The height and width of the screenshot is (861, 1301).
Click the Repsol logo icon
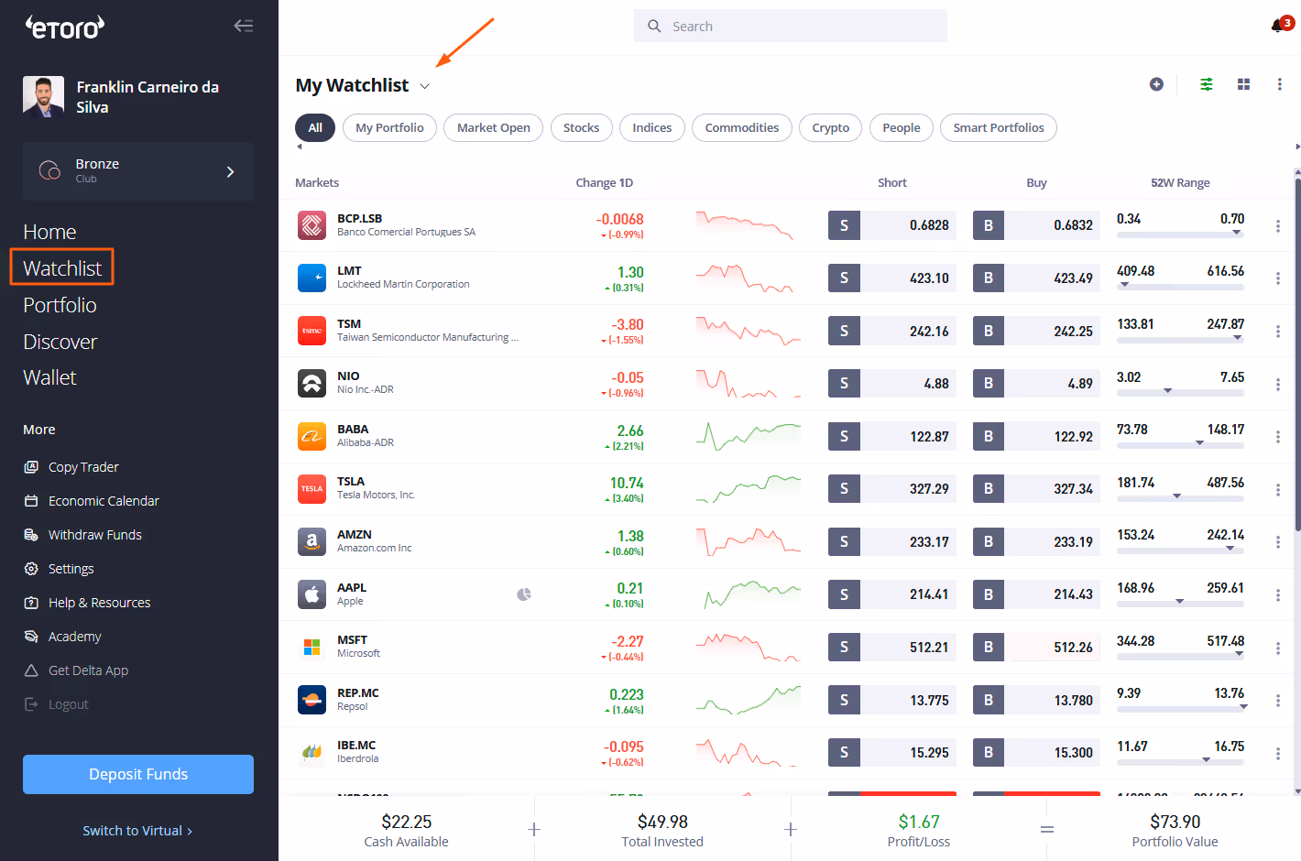(312, 700)
